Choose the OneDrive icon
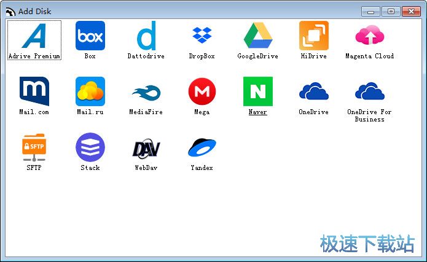 coord(314,92)
